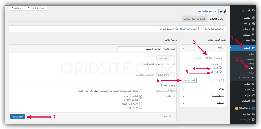Open the مهارتي stripes icon
This screenshot has width=261, height=129.
pos(253,114)
